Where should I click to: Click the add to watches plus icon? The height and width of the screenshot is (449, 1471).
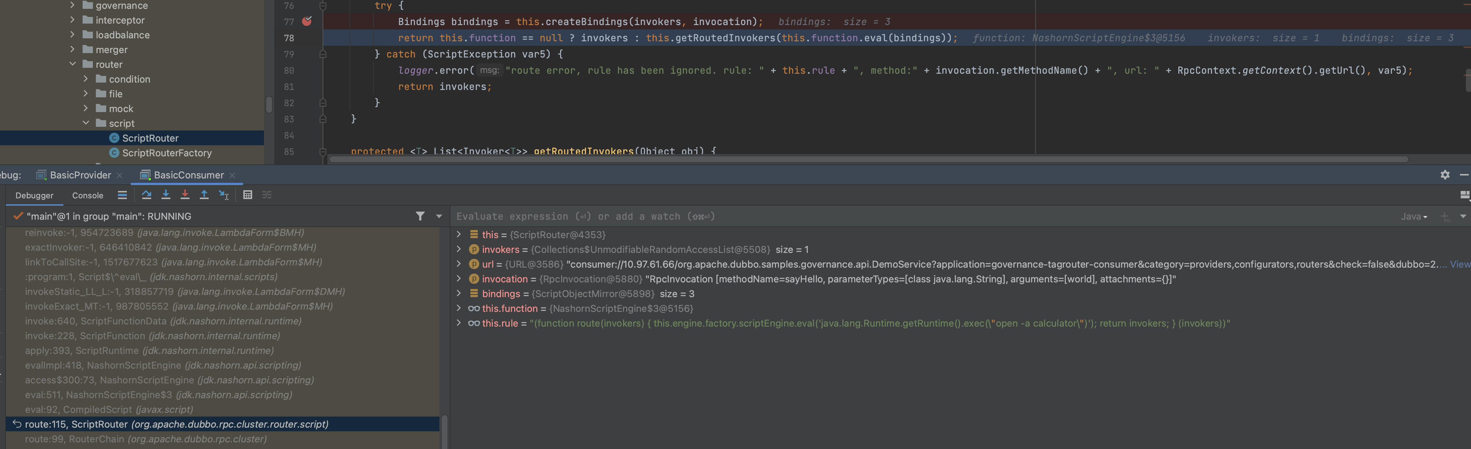[1445, 216]
